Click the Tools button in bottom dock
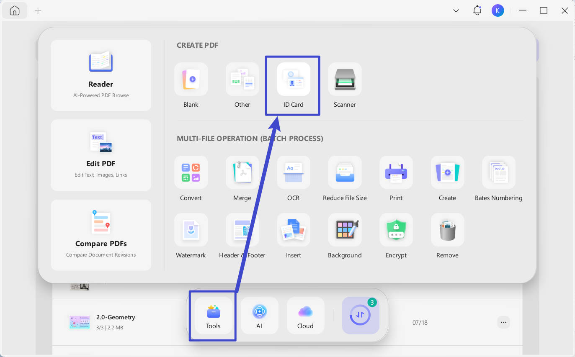Viewport: 575px width, 357px height. pyautogui.click(x=213, y=316)
